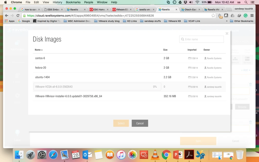Open the Chrome History menu
This screenshot has width=259, height=162.
[57, 2]
